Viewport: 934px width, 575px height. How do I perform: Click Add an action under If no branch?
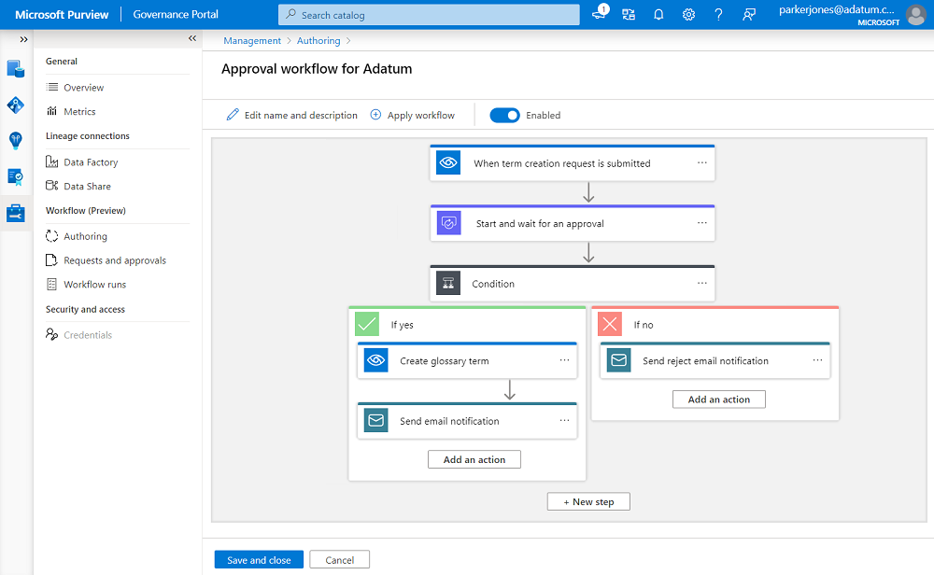718,399
